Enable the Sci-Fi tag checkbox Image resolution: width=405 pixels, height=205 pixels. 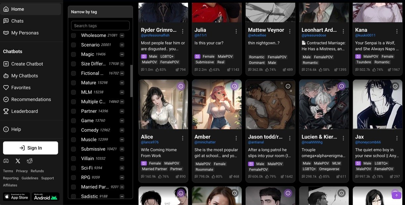[x=73, y=168]
